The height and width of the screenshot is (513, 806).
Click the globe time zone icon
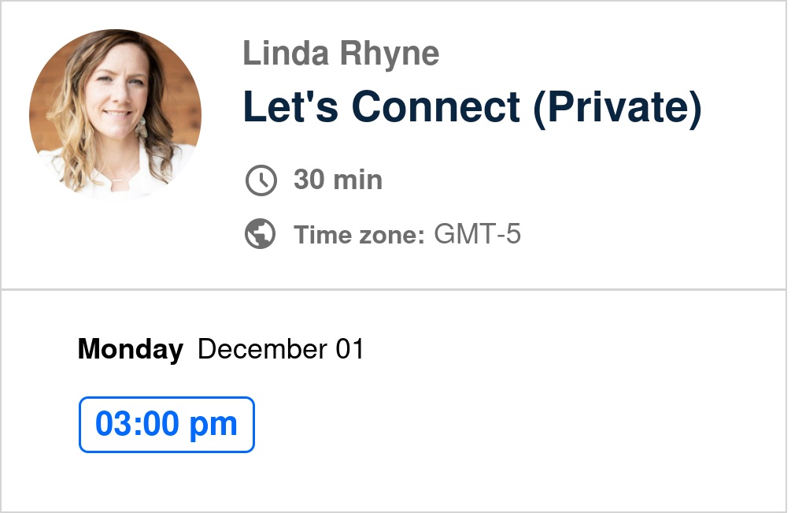(261, 234)
